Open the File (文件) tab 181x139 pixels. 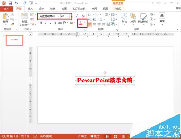(6, 9)
